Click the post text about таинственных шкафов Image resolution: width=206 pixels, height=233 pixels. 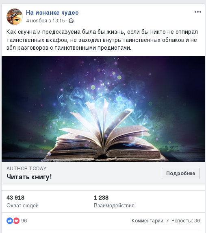point(102,40)
